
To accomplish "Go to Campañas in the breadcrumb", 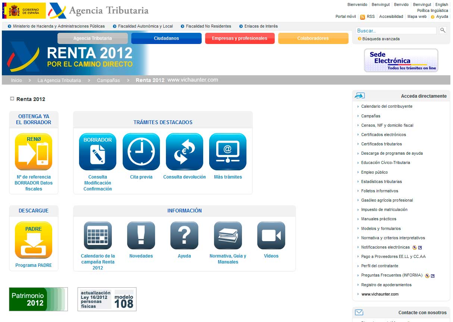I will tap(108, 80).
